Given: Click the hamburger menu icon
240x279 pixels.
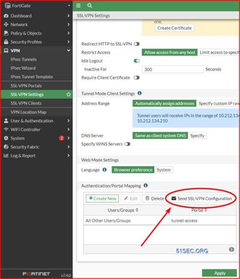Looking at the screenshot, I should 78,6.
